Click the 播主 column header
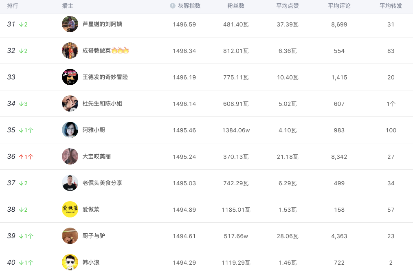 68,6
